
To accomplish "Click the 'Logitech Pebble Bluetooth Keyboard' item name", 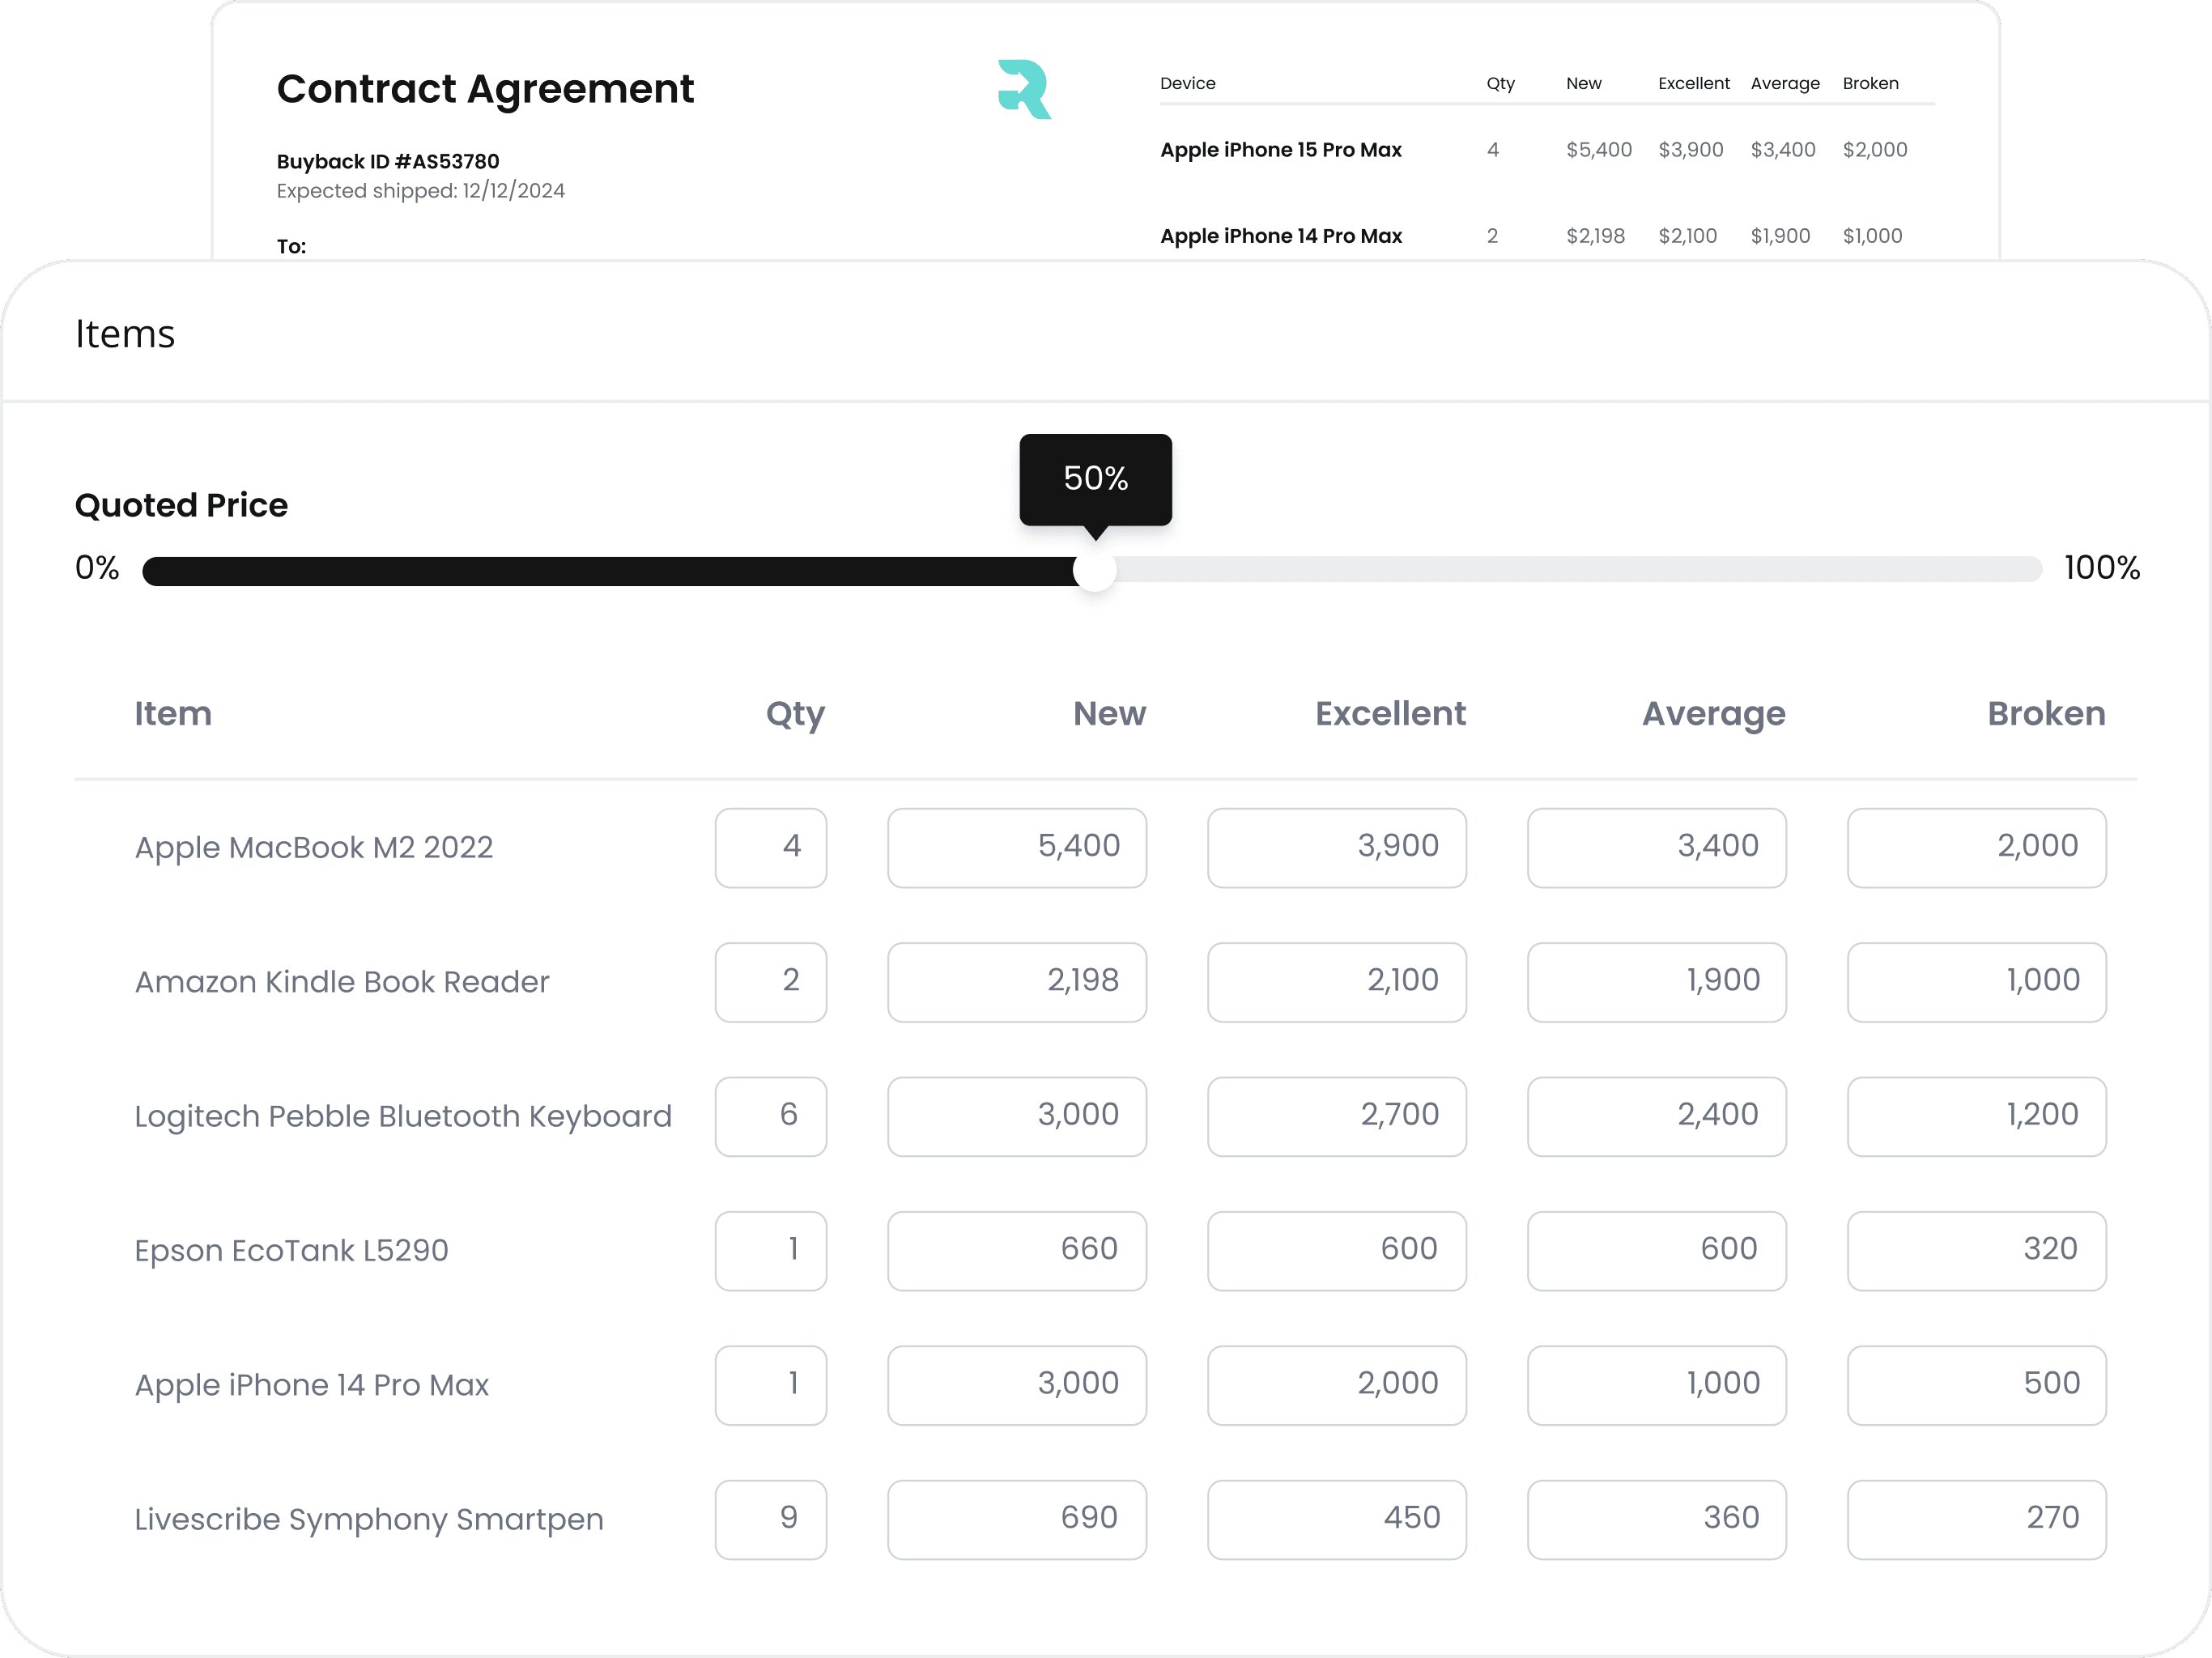I will pos(403,1116).
